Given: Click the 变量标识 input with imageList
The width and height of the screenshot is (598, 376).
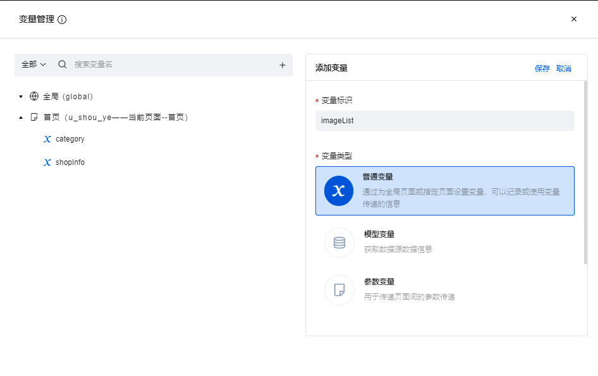Looking at the screenshot, I should (444, 121).
